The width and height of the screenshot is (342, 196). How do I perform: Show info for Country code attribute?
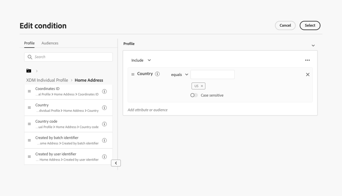(104, 124)
